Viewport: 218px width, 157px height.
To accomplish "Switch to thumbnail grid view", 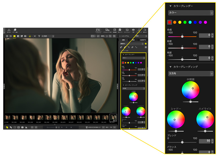I will tap(7, 36).
